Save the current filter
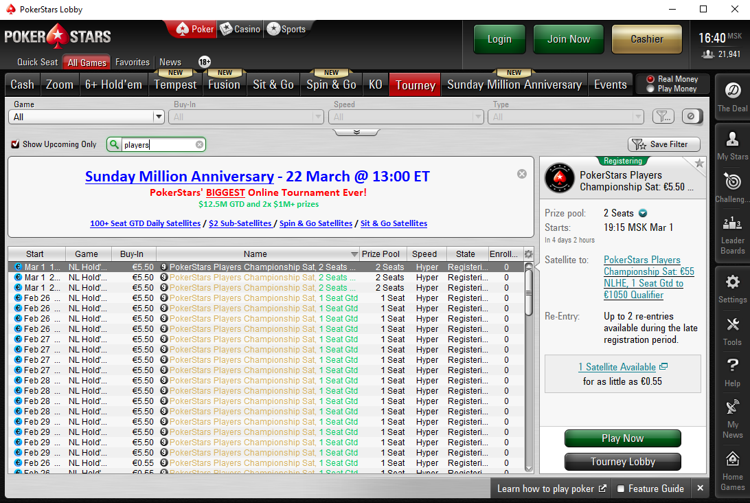 pyautogui.click(x=664, y=144)
